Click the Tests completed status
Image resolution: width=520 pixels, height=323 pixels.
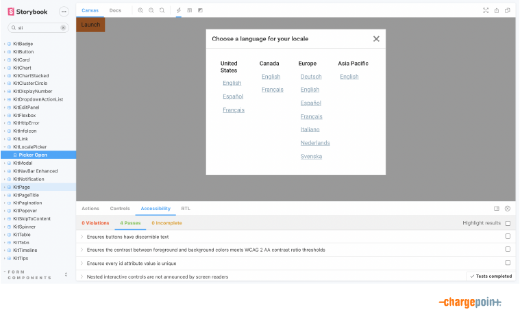tap(491, 276)
